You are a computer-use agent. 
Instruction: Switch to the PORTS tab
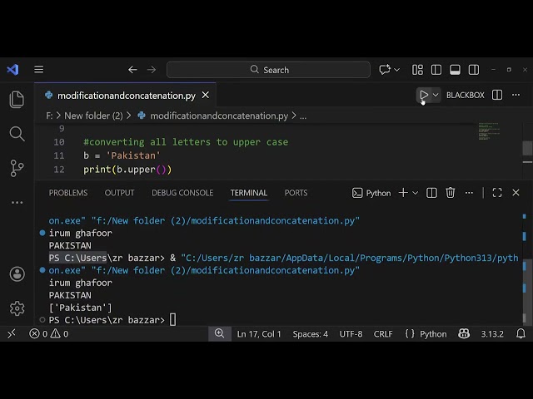point(296,193)
